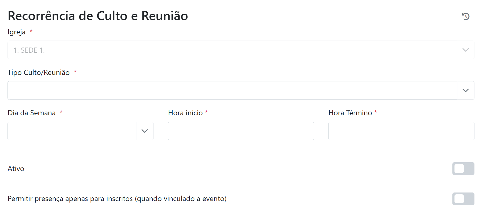Click the Ativo label text
This screenshot has height=208, width=483.
click(16, 169)
